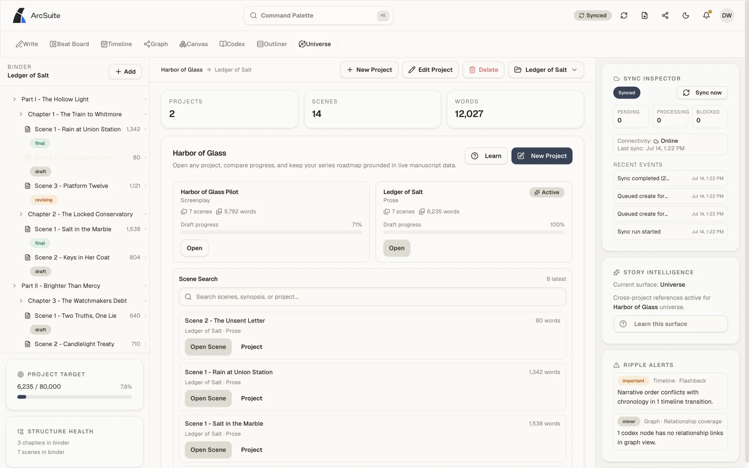Image resolution: width=749 pixels, height=468 pixels.
Task: Click the important Timeline Flashback ripple alert
Action: tap(670, 391)
